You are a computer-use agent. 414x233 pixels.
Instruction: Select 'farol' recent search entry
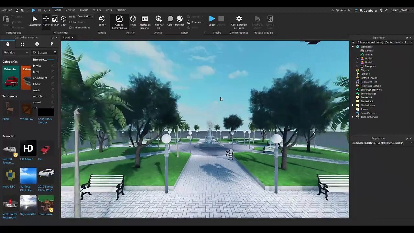click(x=36, y=72)
